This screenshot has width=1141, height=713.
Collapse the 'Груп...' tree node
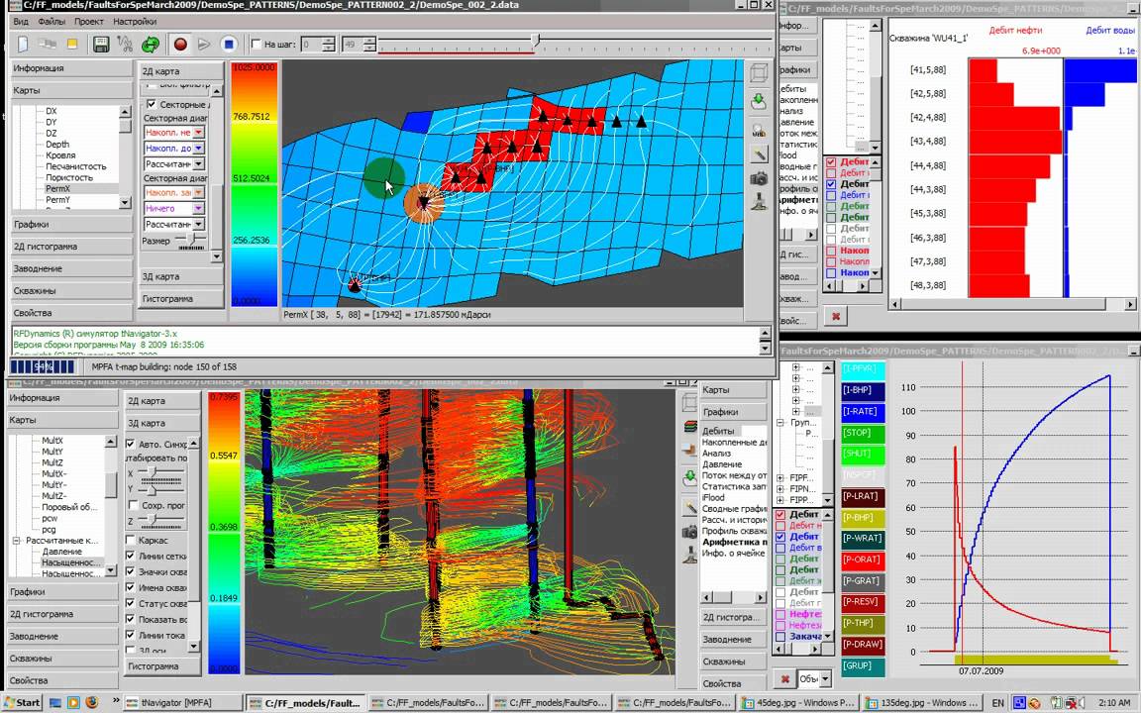(780, 423)
